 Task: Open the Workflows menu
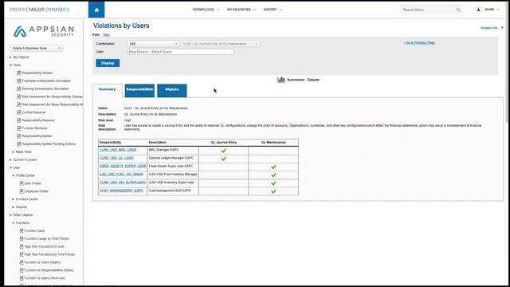206,10
